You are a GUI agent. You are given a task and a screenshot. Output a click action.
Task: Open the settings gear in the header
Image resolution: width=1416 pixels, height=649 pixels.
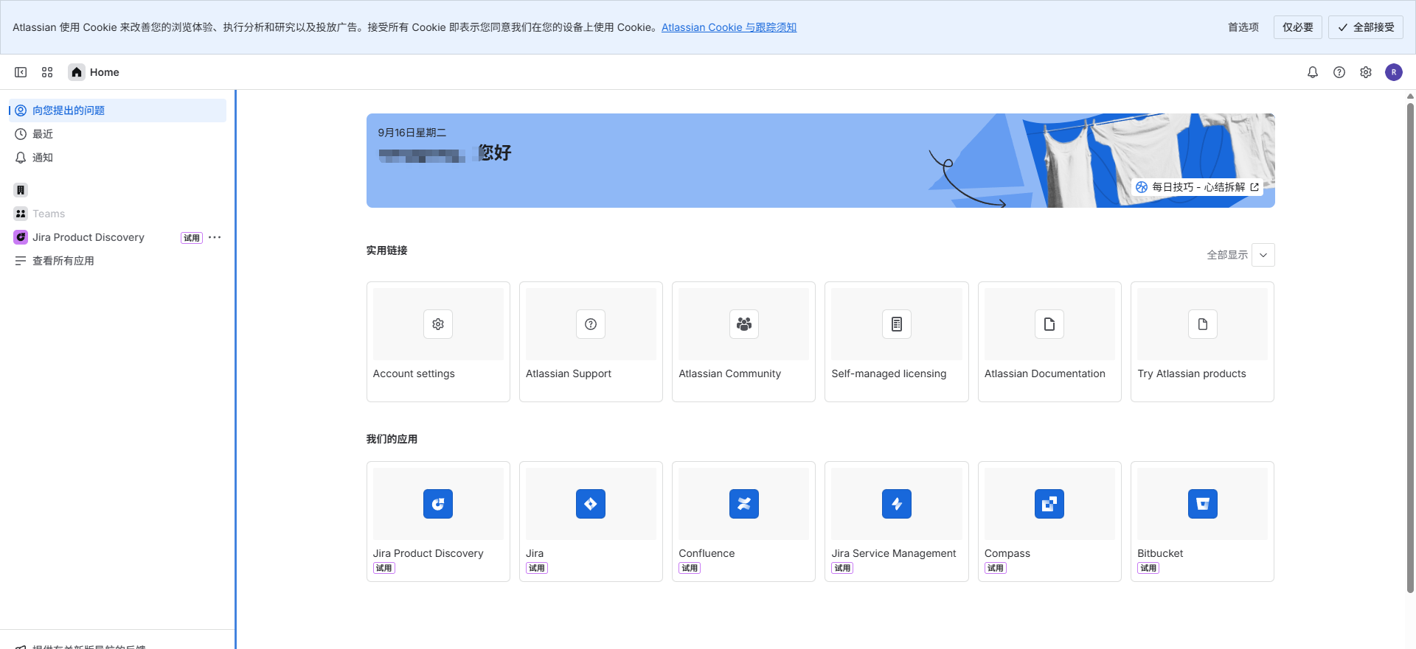[1365, 72]
